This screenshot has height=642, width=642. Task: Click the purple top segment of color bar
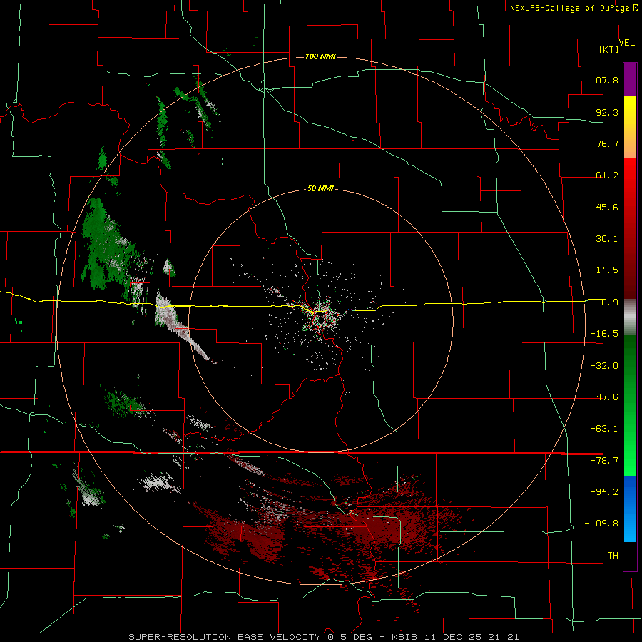630,79
